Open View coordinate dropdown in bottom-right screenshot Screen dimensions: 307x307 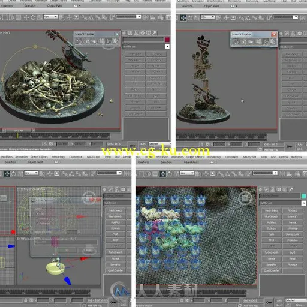tap(187, 173)
